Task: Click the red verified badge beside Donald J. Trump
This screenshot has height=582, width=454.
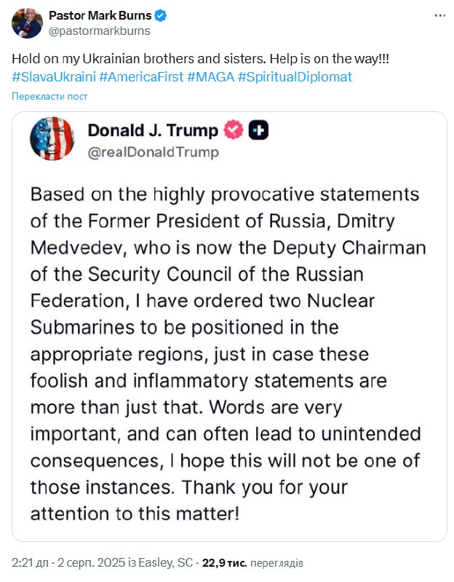Action: pos(233,130)
